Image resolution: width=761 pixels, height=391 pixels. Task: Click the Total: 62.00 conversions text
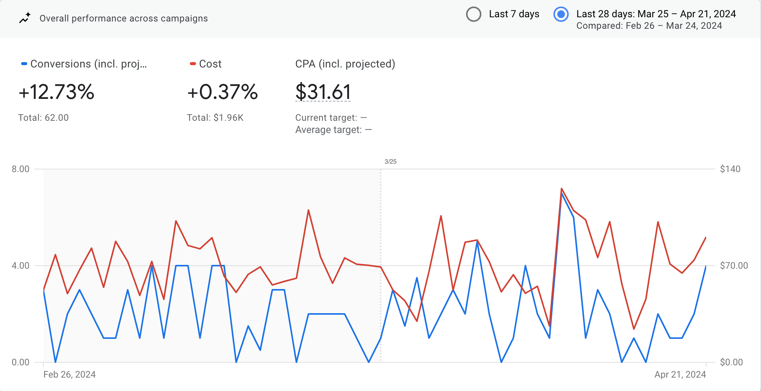[43, 118]
